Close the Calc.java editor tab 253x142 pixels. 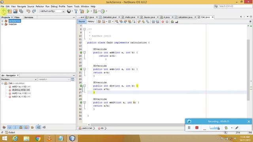[x=213, y=17]
